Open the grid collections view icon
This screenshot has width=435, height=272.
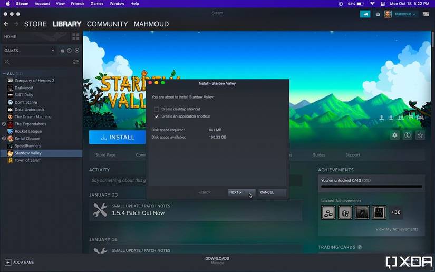pos(75,36)
